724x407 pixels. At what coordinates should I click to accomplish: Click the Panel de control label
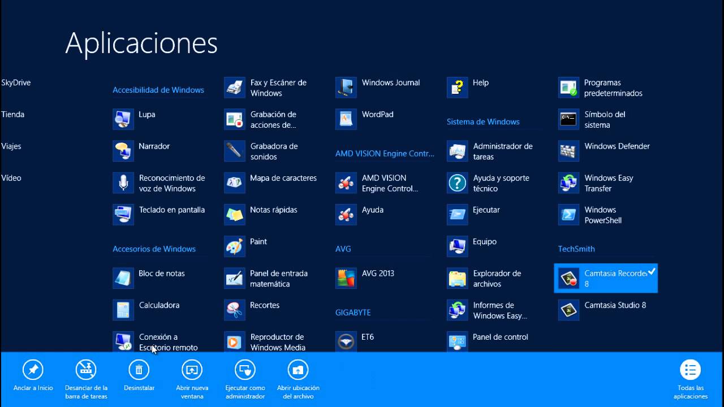501,337
